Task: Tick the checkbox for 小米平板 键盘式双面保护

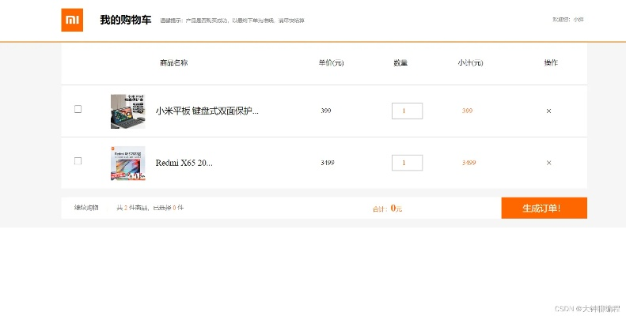Action: 78,109
